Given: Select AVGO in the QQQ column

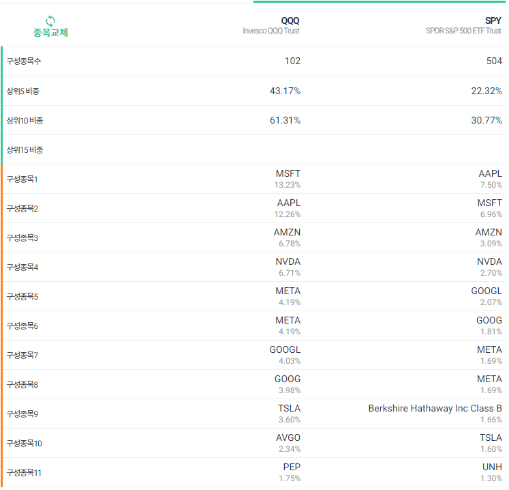Looking at the screenshot, I should click(288, 438).
